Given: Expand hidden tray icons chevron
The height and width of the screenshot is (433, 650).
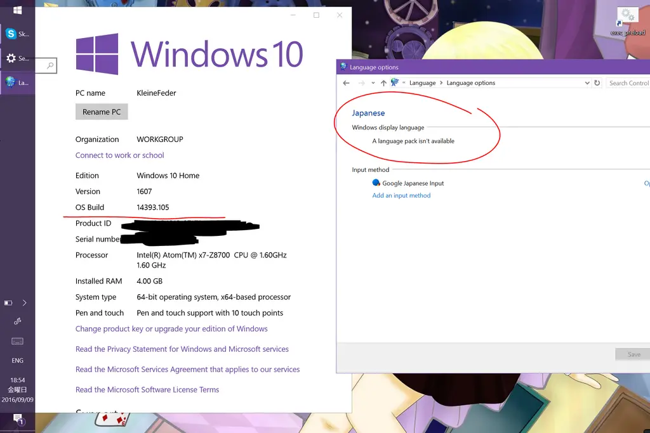Looking at the screenshot, I should pos(25,303).
